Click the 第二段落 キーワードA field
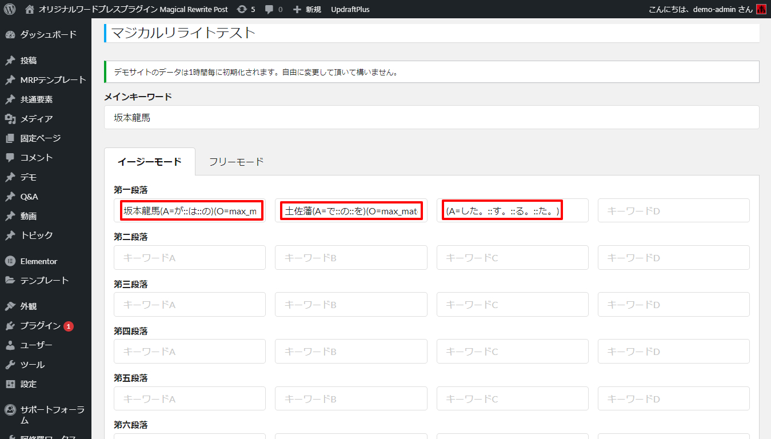Viewport: 771px width, 439px height. pos(190,258)
